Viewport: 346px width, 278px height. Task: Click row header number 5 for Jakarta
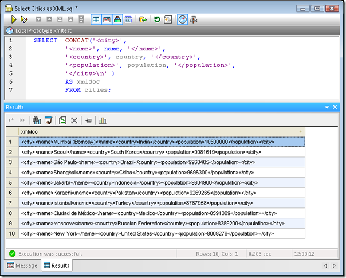point(10,182)
